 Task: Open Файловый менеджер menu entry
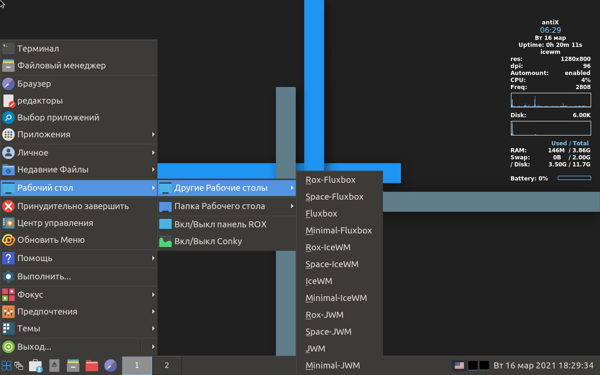[79, 66]
